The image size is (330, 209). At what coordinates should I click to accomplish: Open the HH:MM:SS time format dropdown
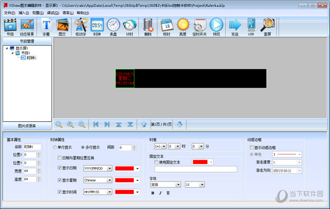pos(98,192)
